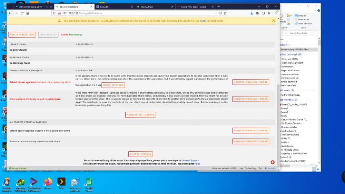Click Invert selection in Explorer ribbon
This screenshot has width=345, height=194.
click(x=303, y=23)
